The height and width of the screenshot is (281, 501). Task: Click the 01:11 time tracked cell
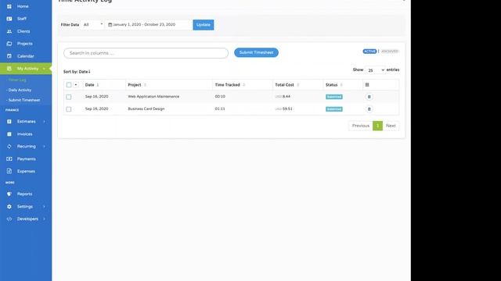220,108
